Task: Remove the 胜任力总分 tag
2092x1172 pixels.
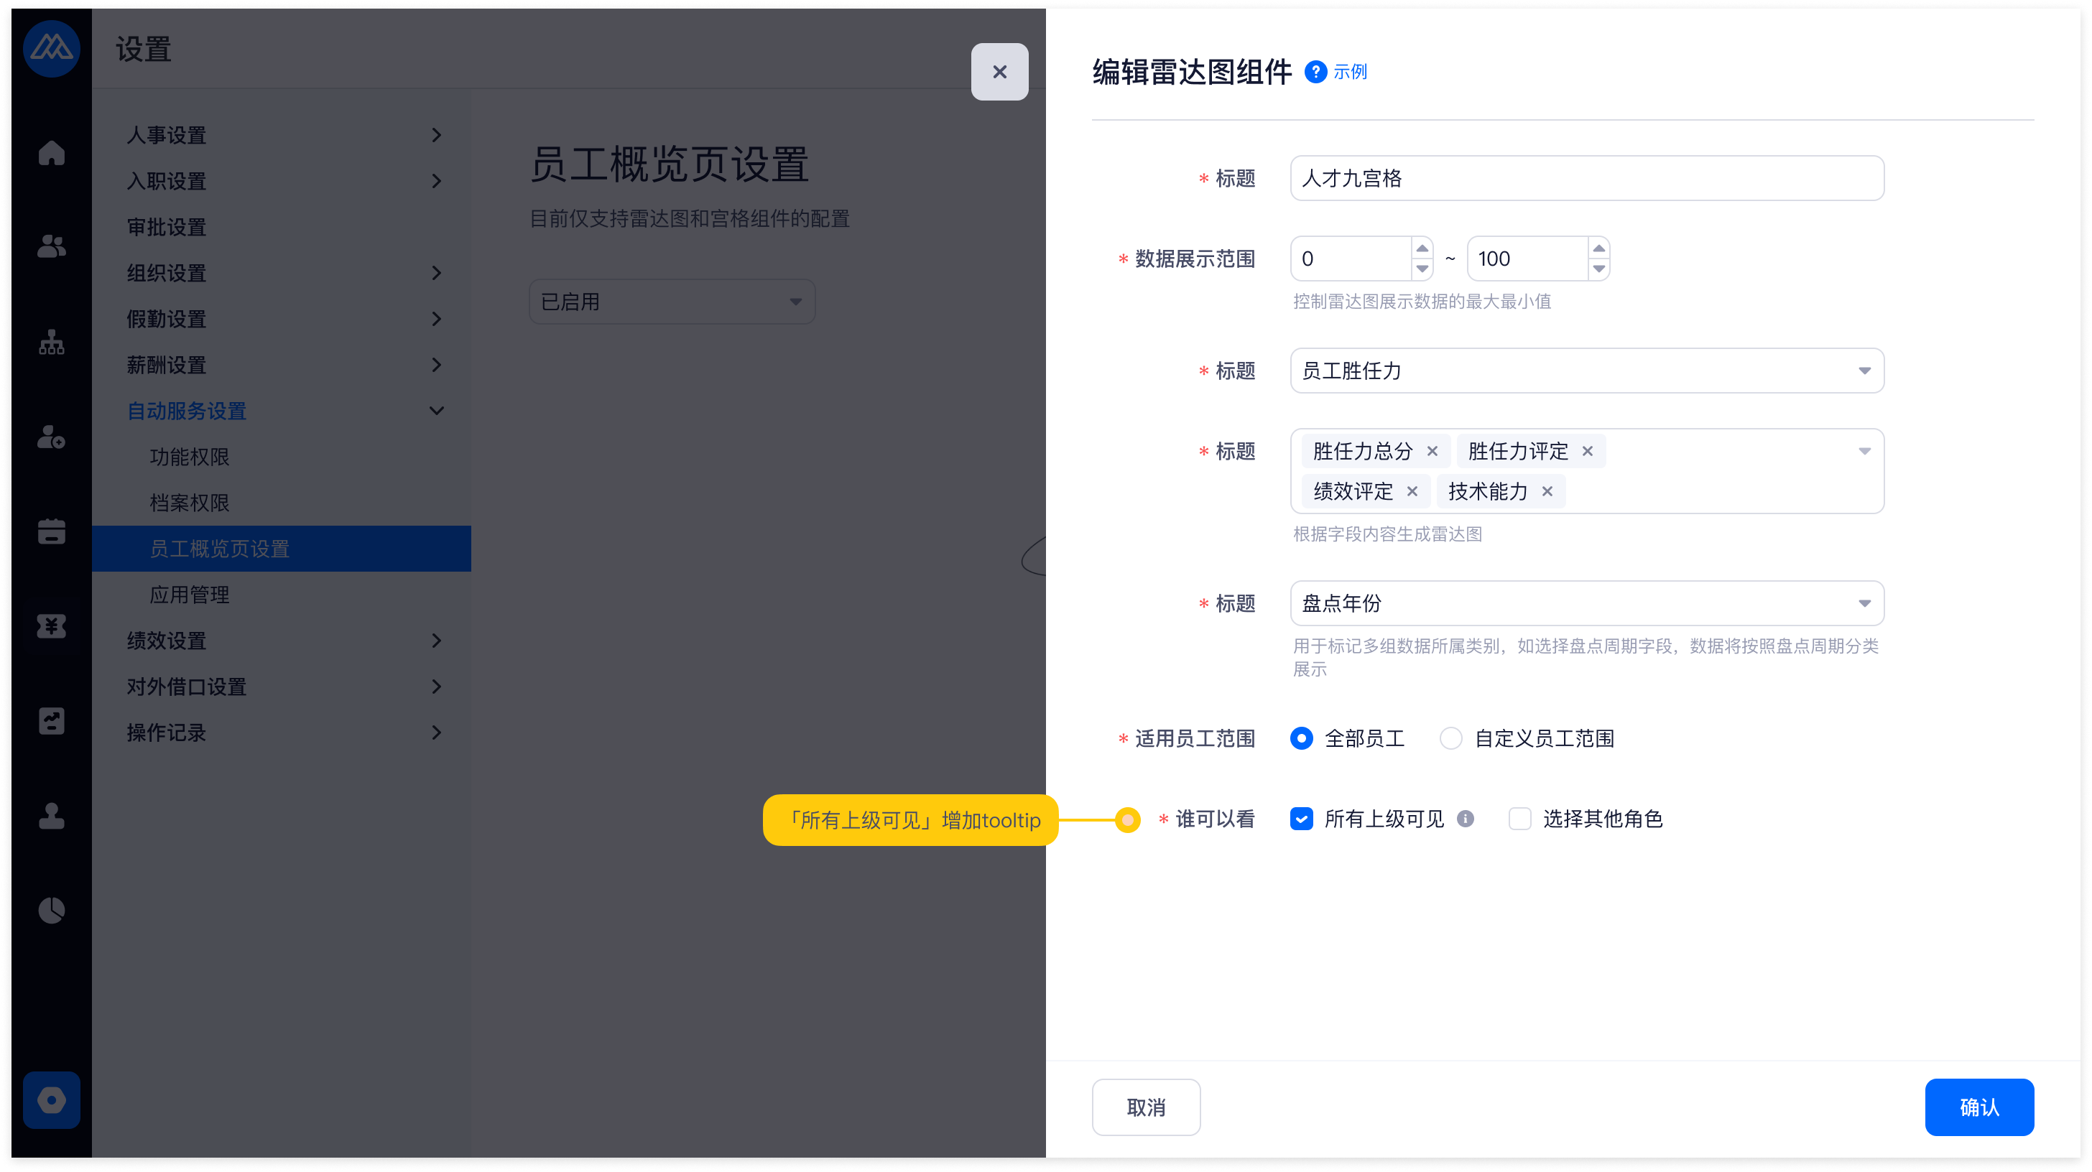Action: 1433,451
